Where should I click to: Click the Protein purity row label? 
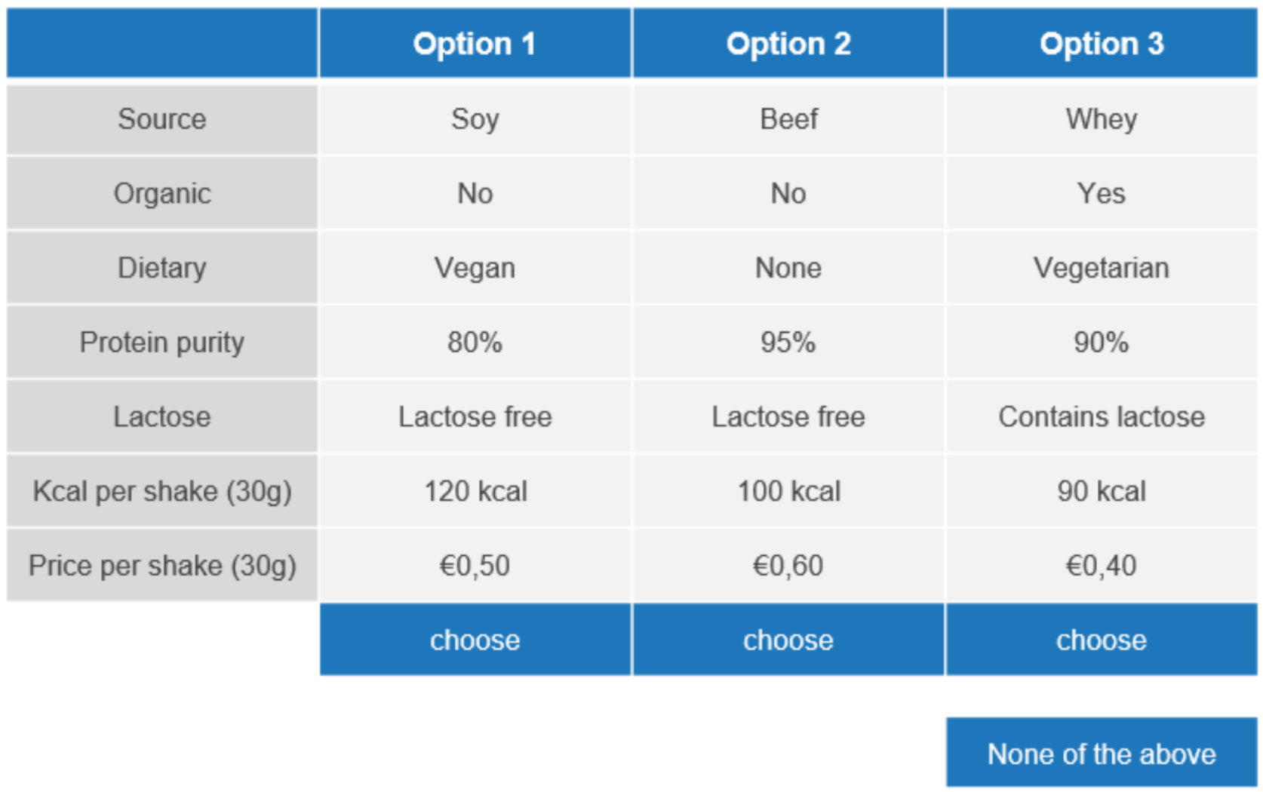[161, 342]
